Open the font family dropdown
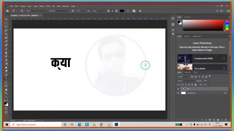 click(37, 11)
